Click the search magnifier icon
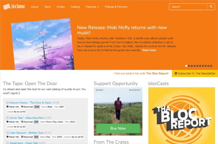 [x=211, y=6]
